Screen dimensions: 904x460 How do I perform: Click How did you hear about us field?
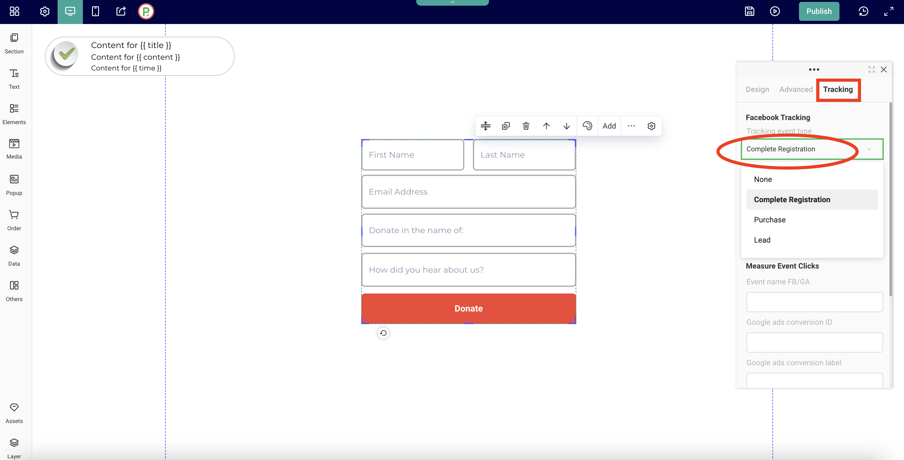(468, 269)
